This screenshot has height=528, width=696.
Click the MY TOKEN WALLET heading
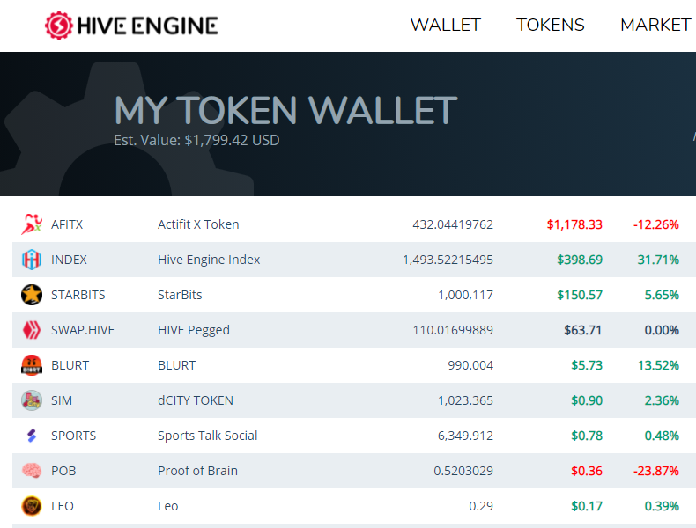(x=285, y=110)
